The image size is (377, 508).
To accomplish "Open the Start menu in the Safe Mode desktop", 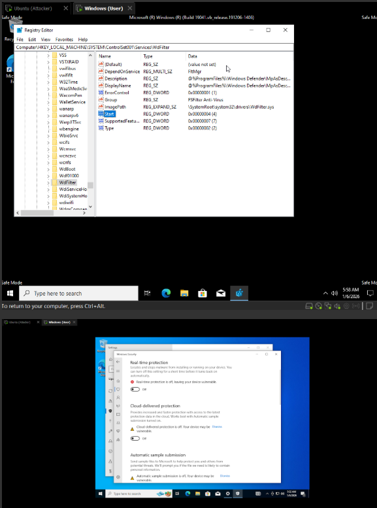I will [10, 293].
